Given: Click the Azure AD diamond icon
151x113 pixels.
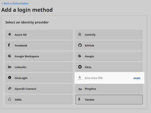Looking at the screenshot, I should (x=10, y=34).
